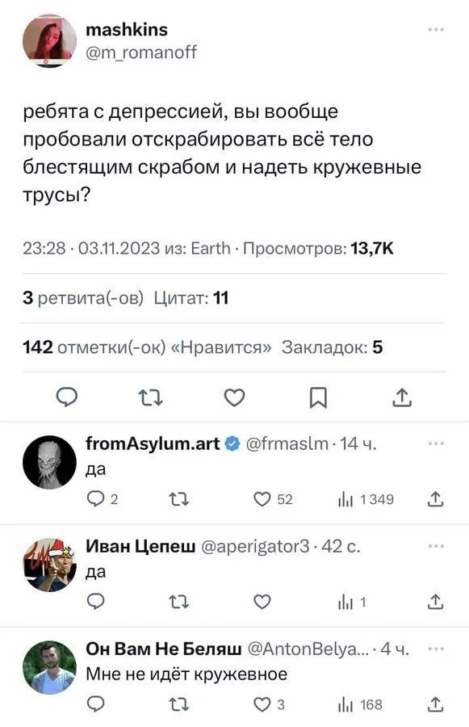Open the more options menu on mashkins tweet
The width and height of the screenshot is (469, 727).
pyautogui.click(x=436, y=29)
